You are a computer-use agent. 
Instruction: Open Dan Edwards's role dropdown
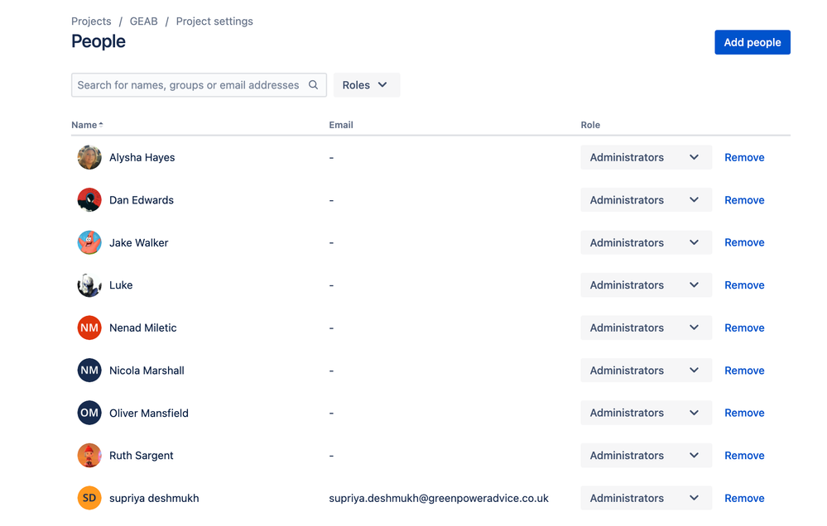pyautogui.click(x=645, y=199)
